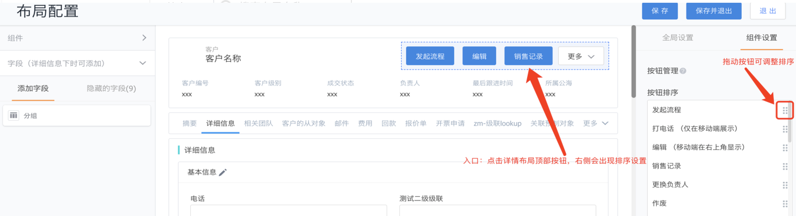Image resolution: width=796 pixels, height=216 pixels.
Task: Open the 更多 button dropdown in header
Action: point(581,56)
